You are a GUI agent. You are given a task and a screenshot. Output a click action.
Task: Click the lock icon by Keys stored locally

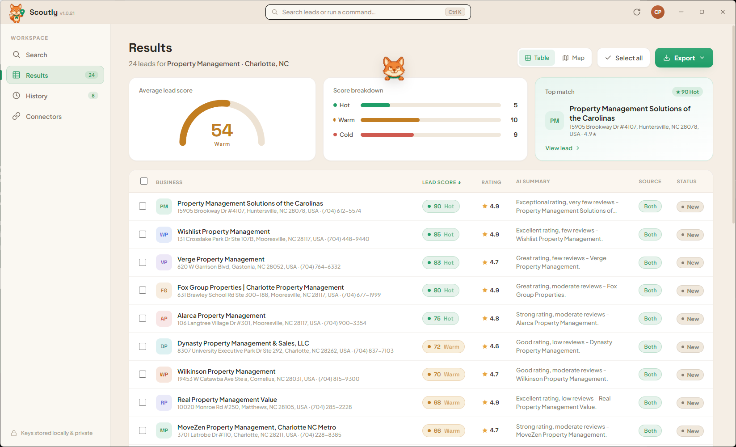[14, 433]
